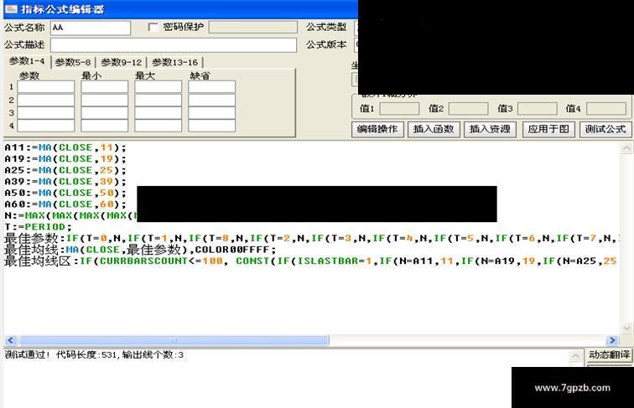The width and height of the screenshot is (634, 408).
Task: Click the password field next to 密码保护
Action: pos(253,27)
